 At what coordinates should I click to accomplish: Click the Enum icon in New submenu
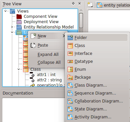70,69
